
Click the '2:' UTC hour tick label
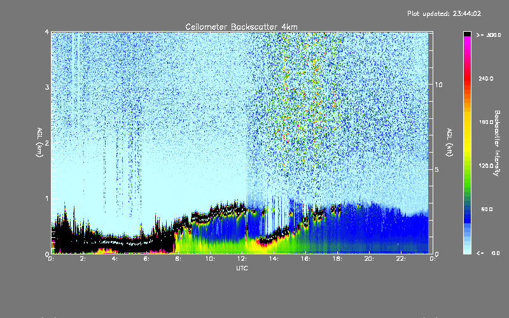click(x=83, y=259)
